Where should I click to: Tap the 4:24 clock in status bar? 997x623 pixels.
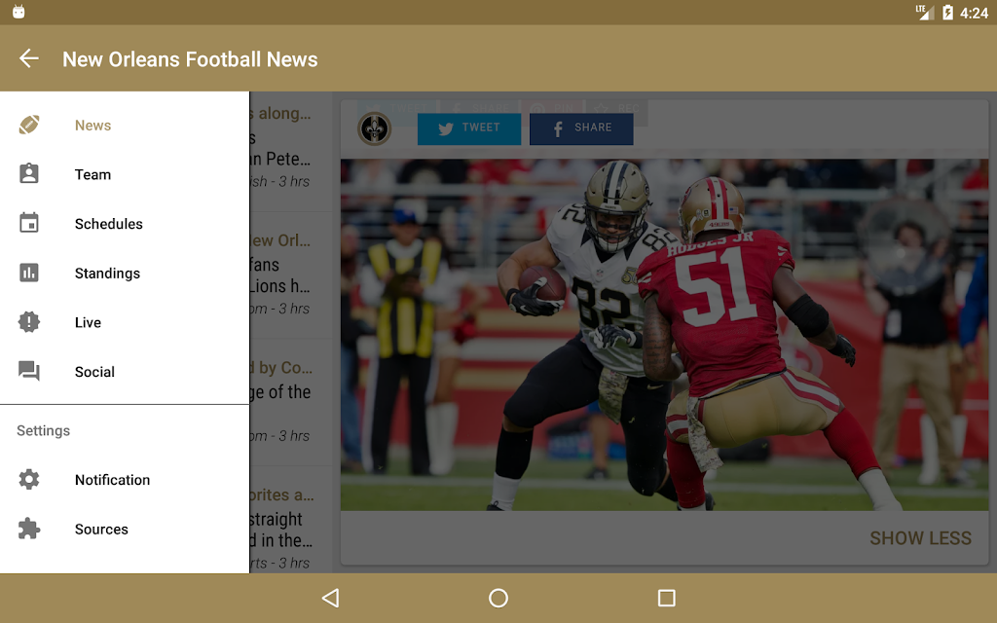pyautogui.click(x=974, y=13)
